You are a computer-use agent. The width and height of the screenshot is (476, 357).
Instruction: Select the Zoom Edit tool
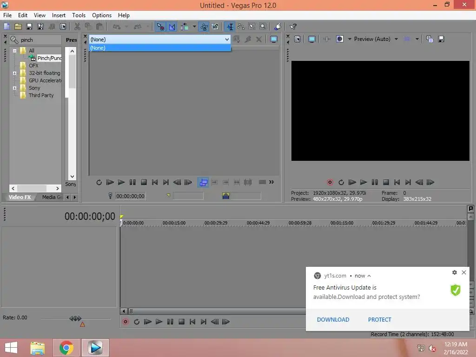[263, 26]
